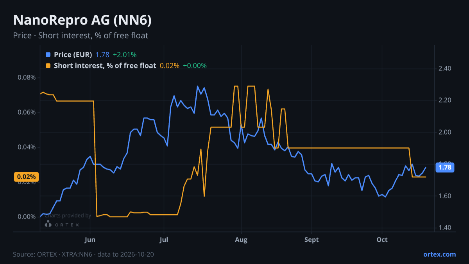Image resolution: width=469 pixels, height=264 pixels.
Task: Open the ortex.com link
Action: point(439,254)
